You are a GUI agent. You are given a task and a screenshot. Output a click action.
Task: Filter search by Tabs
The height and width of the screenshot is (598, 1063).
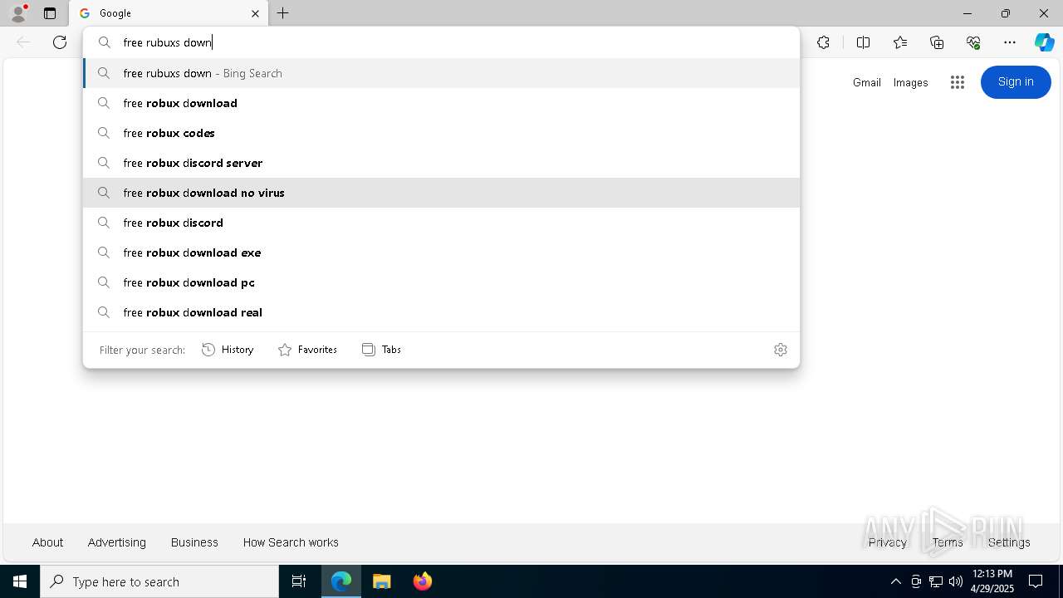381,350
